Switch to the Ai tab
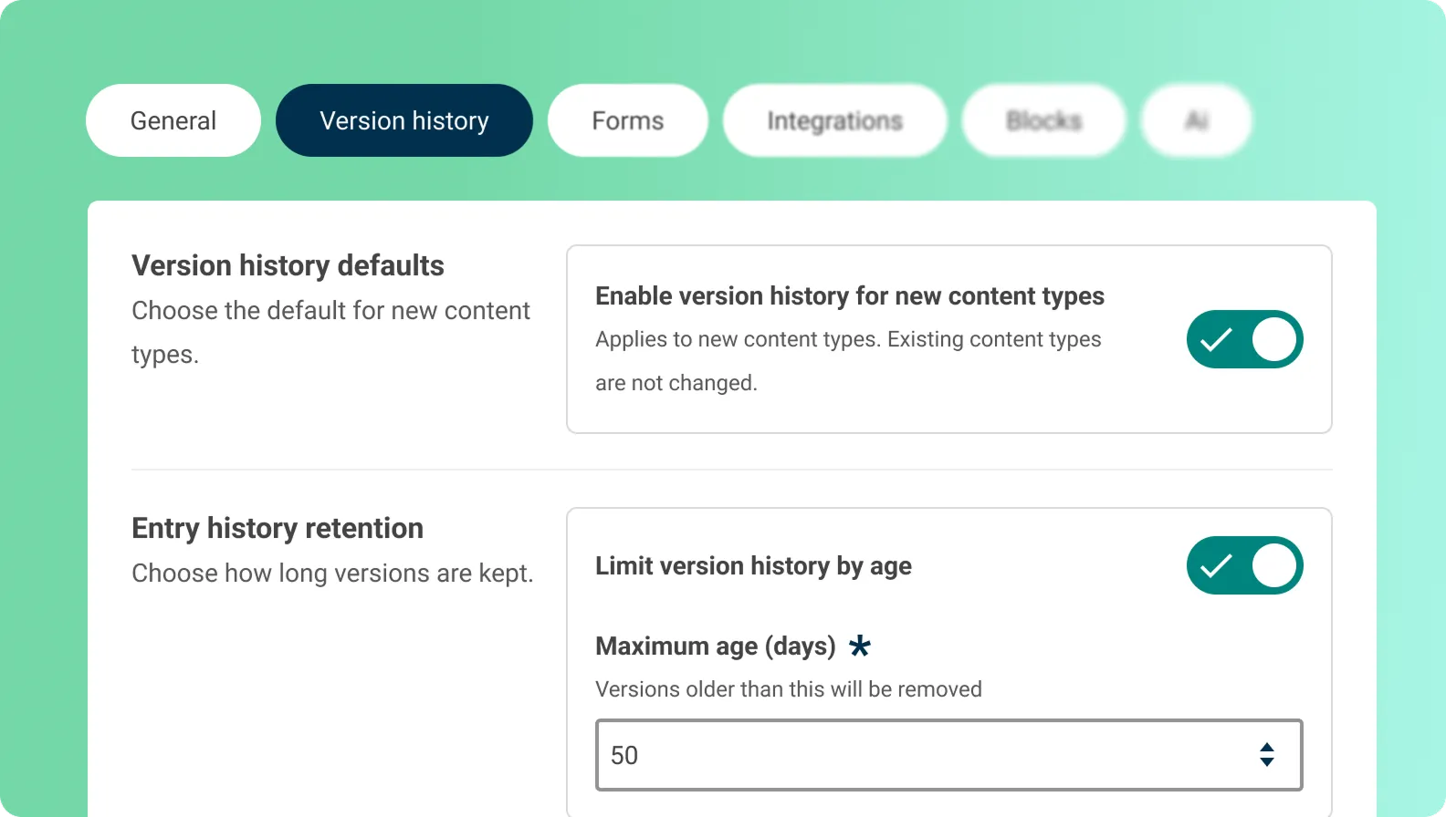Screen dimensions: 1446x817 click(1197, 120)
